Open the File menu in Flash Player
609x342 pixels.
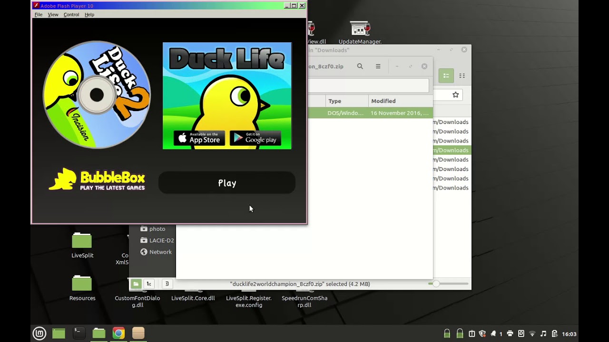tap(39, 15)
